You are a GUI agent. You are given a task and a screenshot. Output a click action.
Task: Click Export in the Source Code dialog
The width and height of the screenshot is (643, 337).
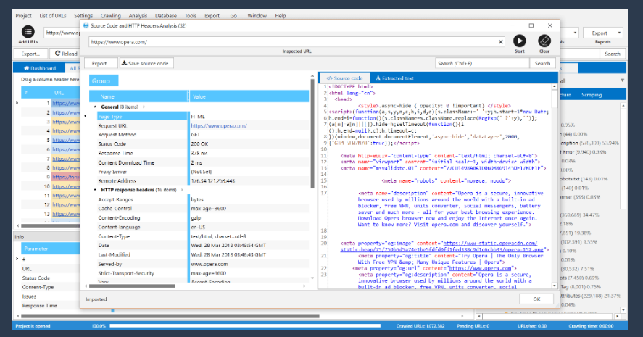[x=101, y=63]
